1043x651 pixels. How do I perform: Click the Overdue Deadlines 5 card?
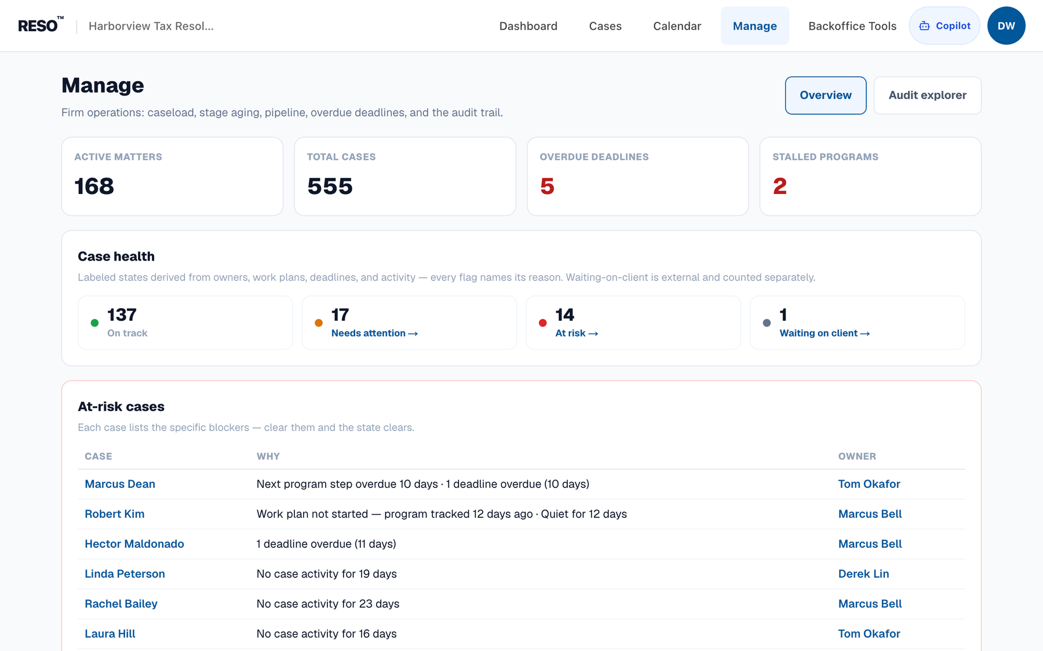[x=637, y=176]
